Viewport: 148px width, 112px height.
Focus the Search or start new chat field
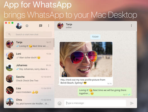coord(29,34)
